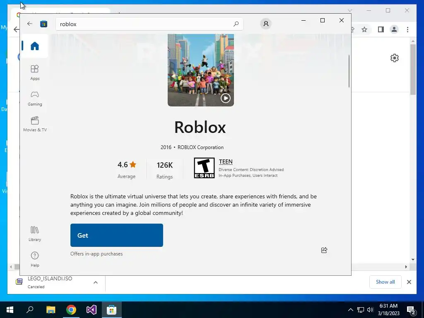The width and height of the screenshot is (424, 318).
Task: Open Apps section in the Store sidebar
Action: pyautogui.click(x=35, y=72)
